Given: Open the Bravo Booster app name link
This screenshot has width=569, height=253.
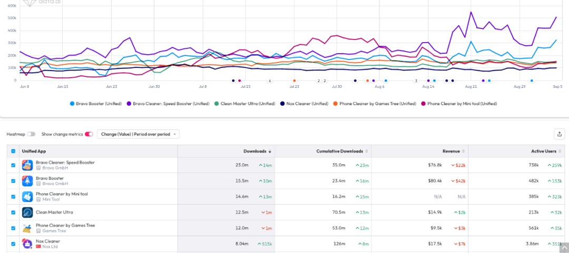Looking at the screenshot, I should pos(50,178).
